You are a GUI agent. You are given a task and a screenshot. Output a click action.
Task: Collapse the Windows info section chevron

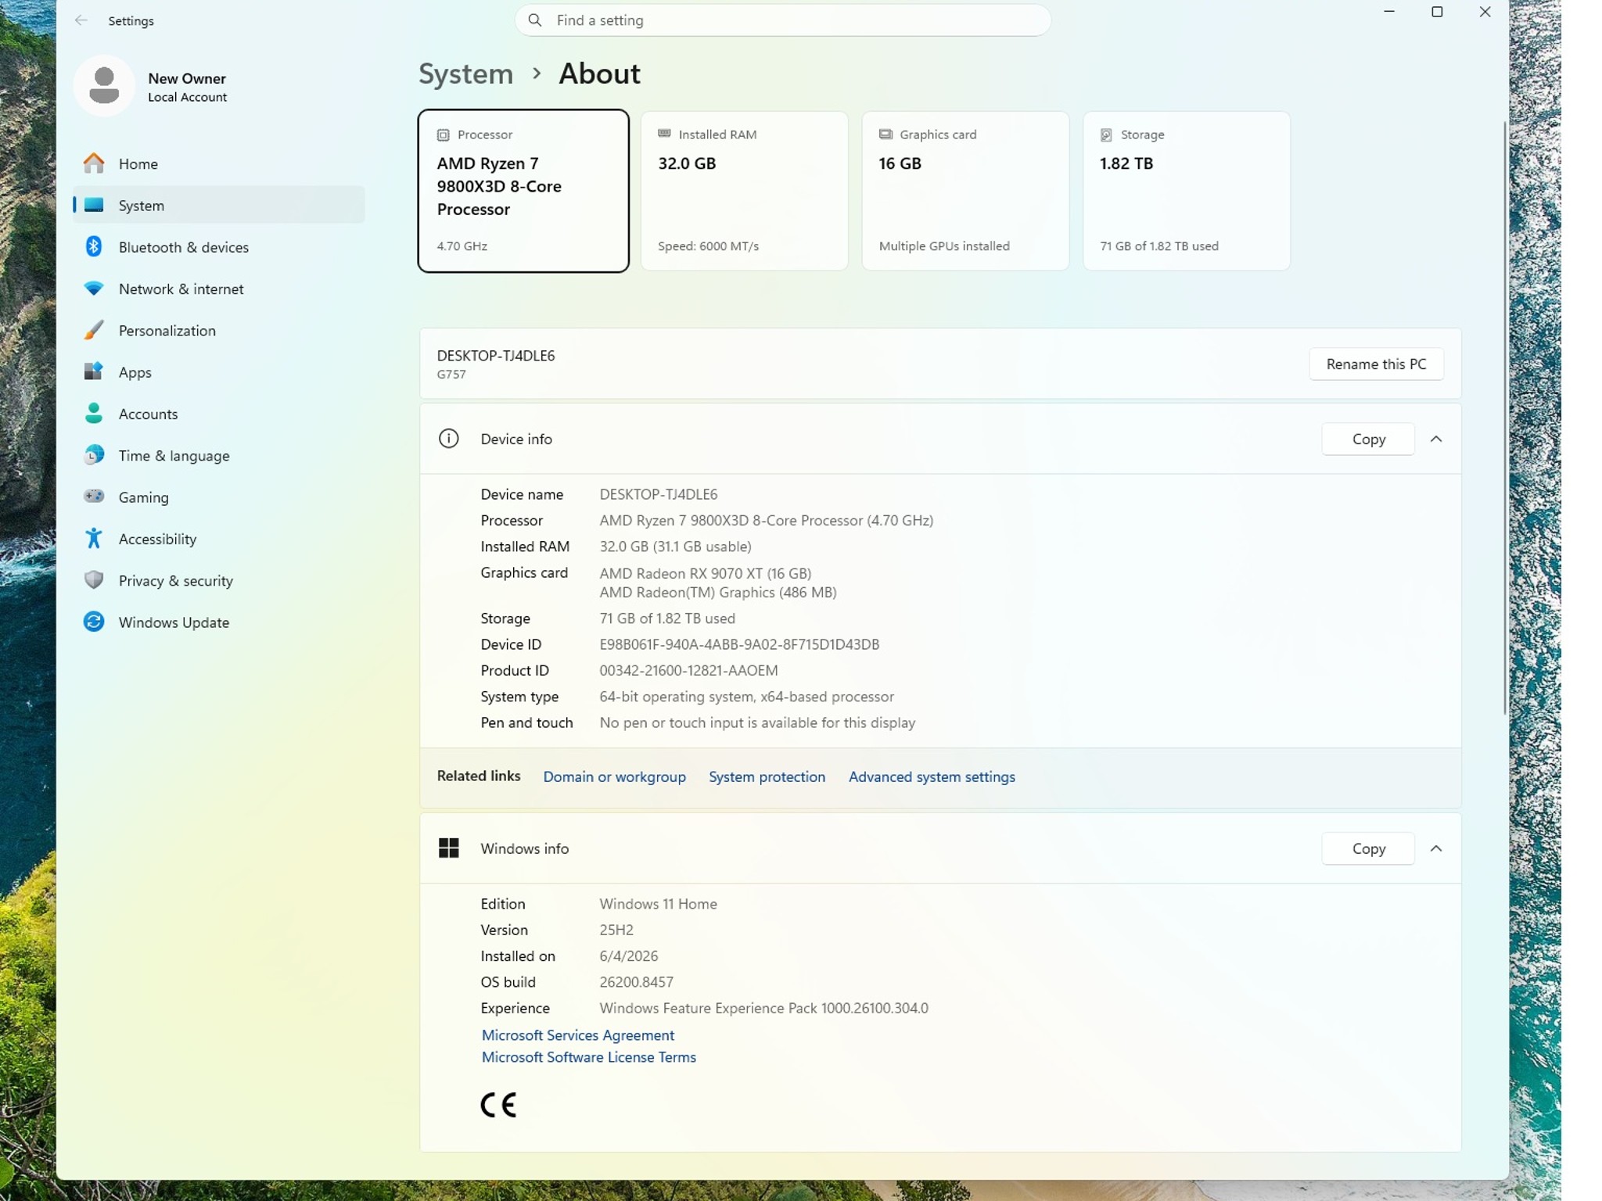1435,848
